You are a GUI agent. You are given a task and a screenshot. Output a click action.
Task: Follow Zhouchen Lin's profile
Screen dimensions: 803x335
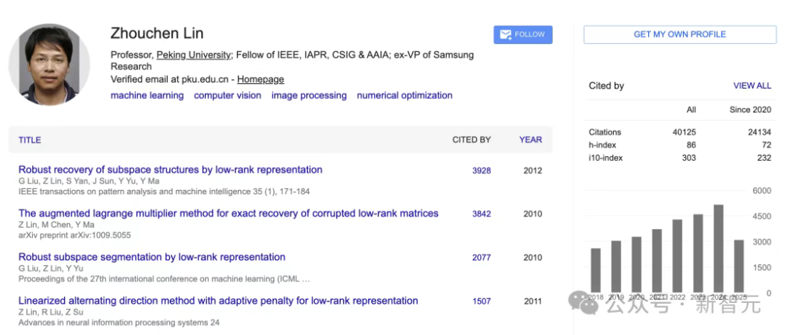coord(523,35)
